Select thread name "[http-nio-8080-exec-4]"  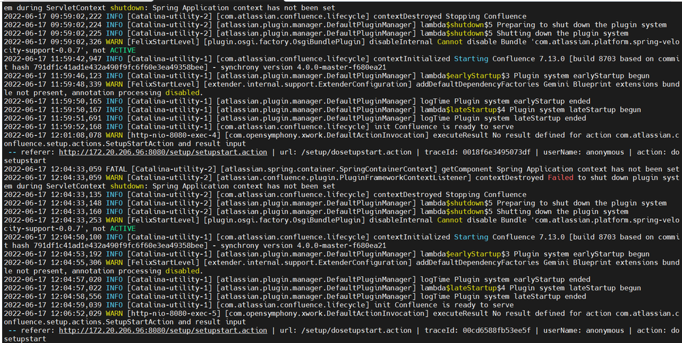(174, 135)
